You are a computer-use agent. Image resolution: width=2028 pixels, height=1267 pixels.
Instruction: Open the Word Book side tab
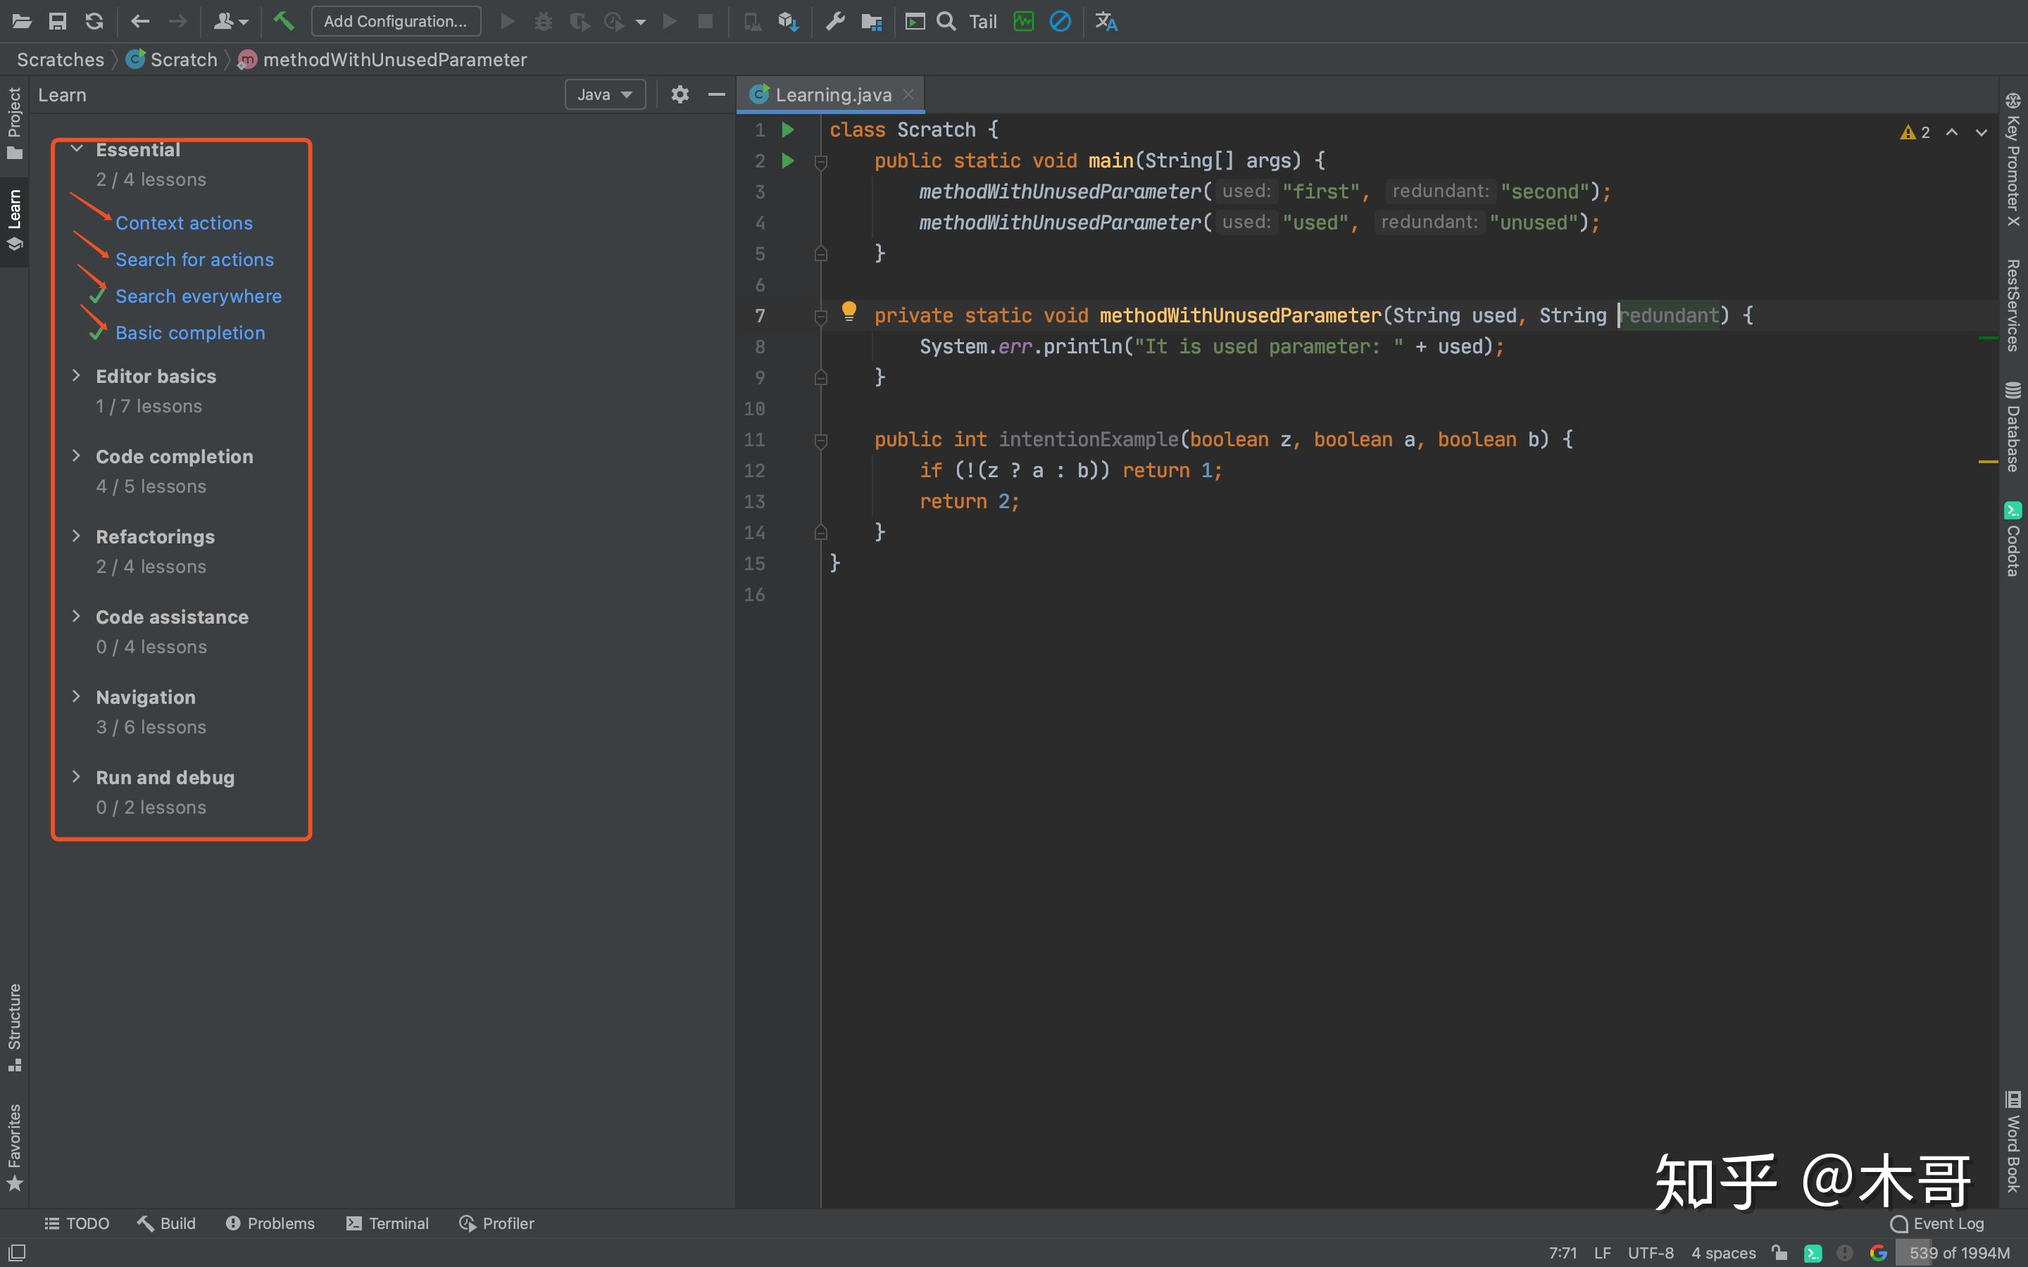(x=2013, y=1141)
